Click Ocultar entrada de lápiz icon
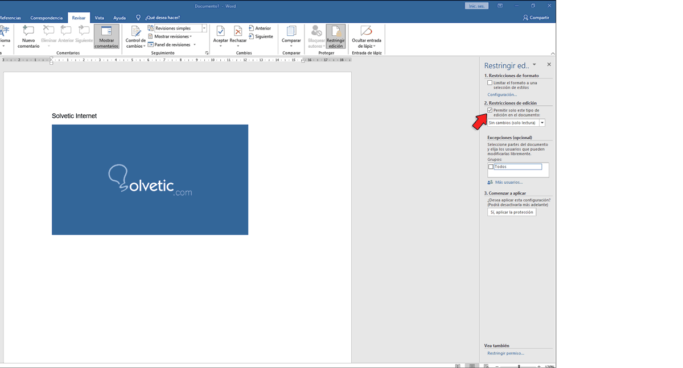This screenshot has width=683, height=368. 367,31
